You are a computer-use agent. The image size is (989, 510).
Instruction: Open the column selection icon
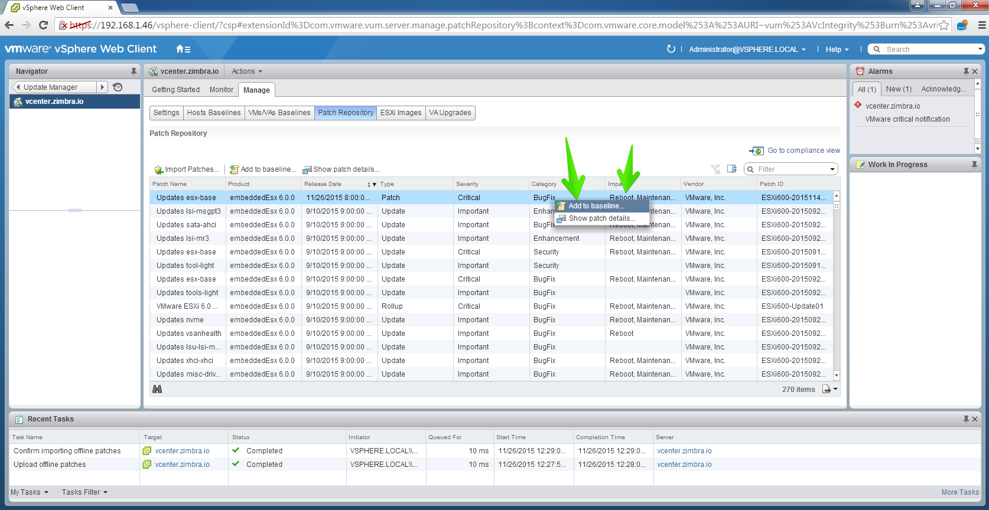(x=732, y=169)
